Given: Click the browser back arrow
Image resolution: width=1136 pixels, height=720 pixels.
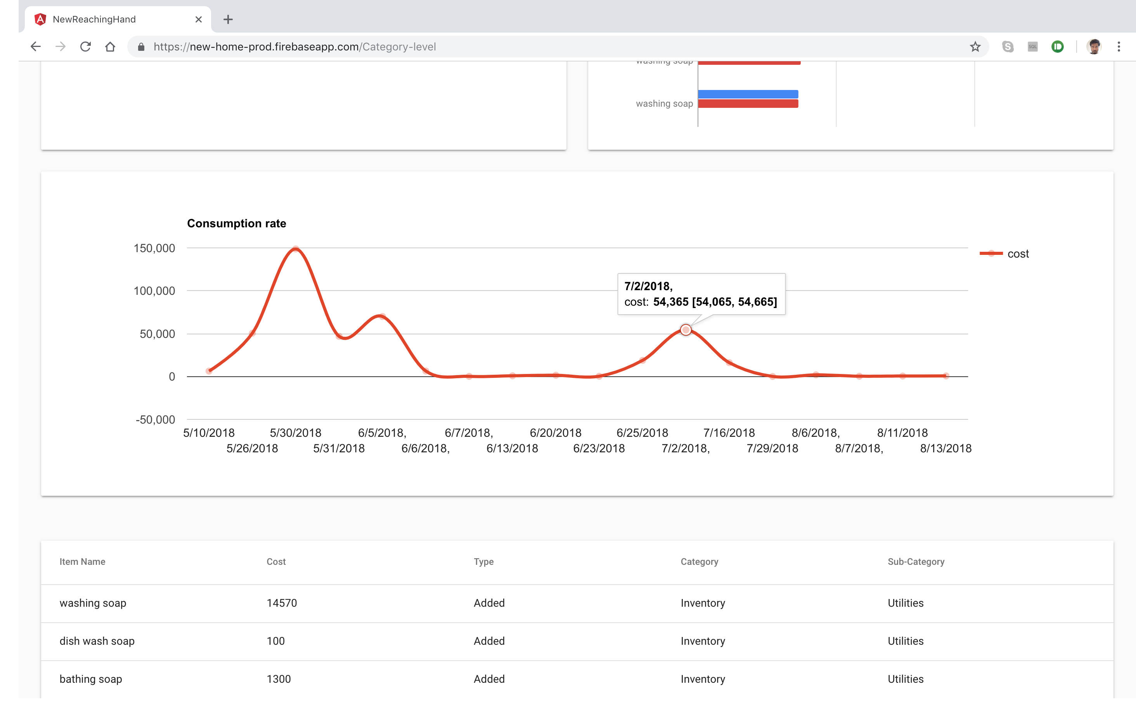Looking at the screenshot, I should coord(35,47).
